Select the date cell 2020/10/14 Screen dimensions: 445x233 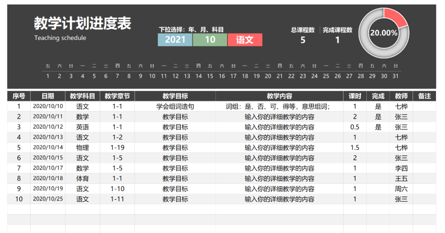48,148
